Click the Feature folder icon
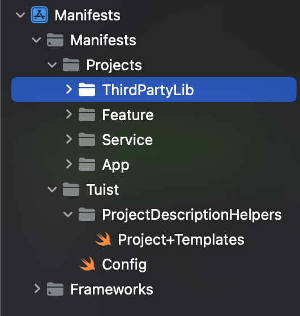 [x=87, y=114]
